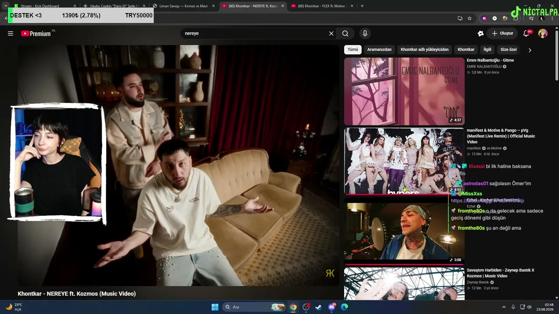Open network settings from tray
Viewport: 559px width, 314px height.
coord(522,307)
